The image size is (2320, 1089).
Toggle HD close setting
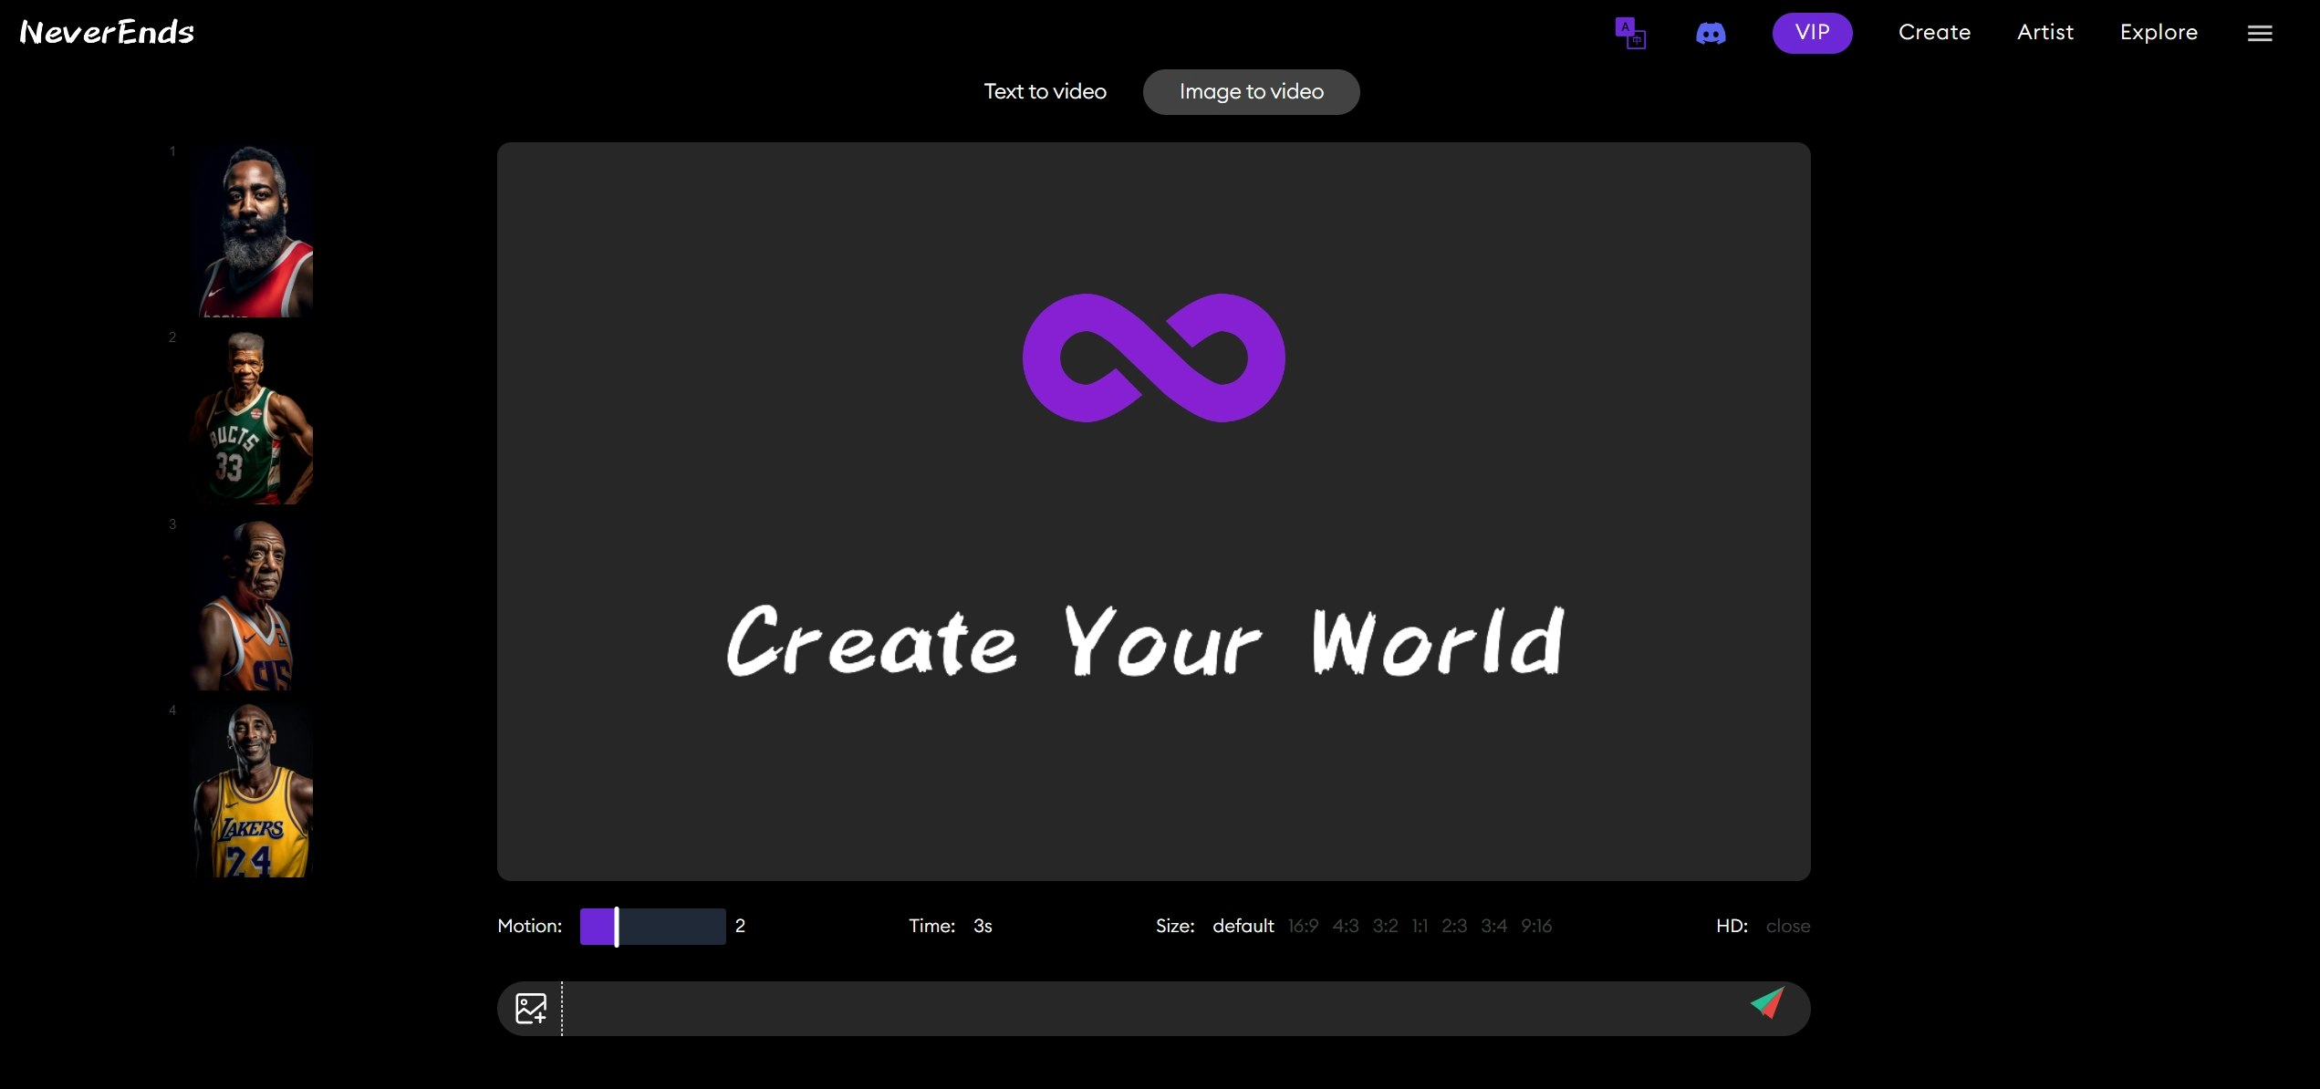pos(1787,926)
